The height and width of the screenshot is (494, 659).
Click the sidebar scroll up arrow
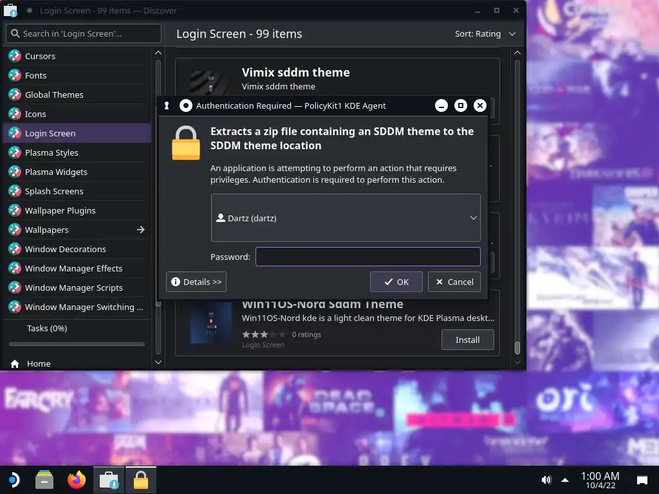pyautogui.click(x=158, y=53)
